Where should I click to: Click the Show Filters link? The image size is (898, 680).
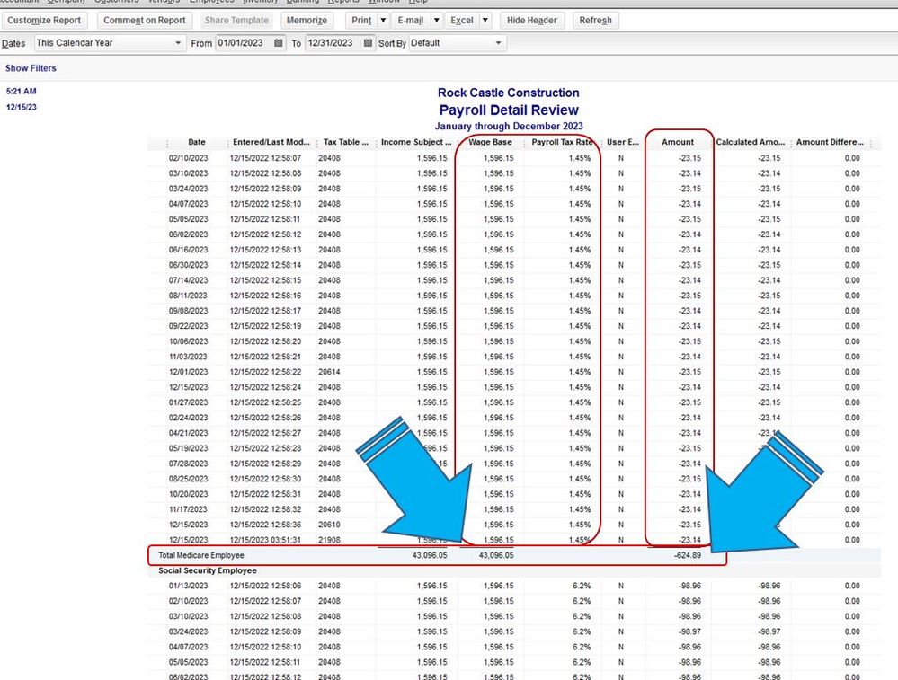(31, 68)
